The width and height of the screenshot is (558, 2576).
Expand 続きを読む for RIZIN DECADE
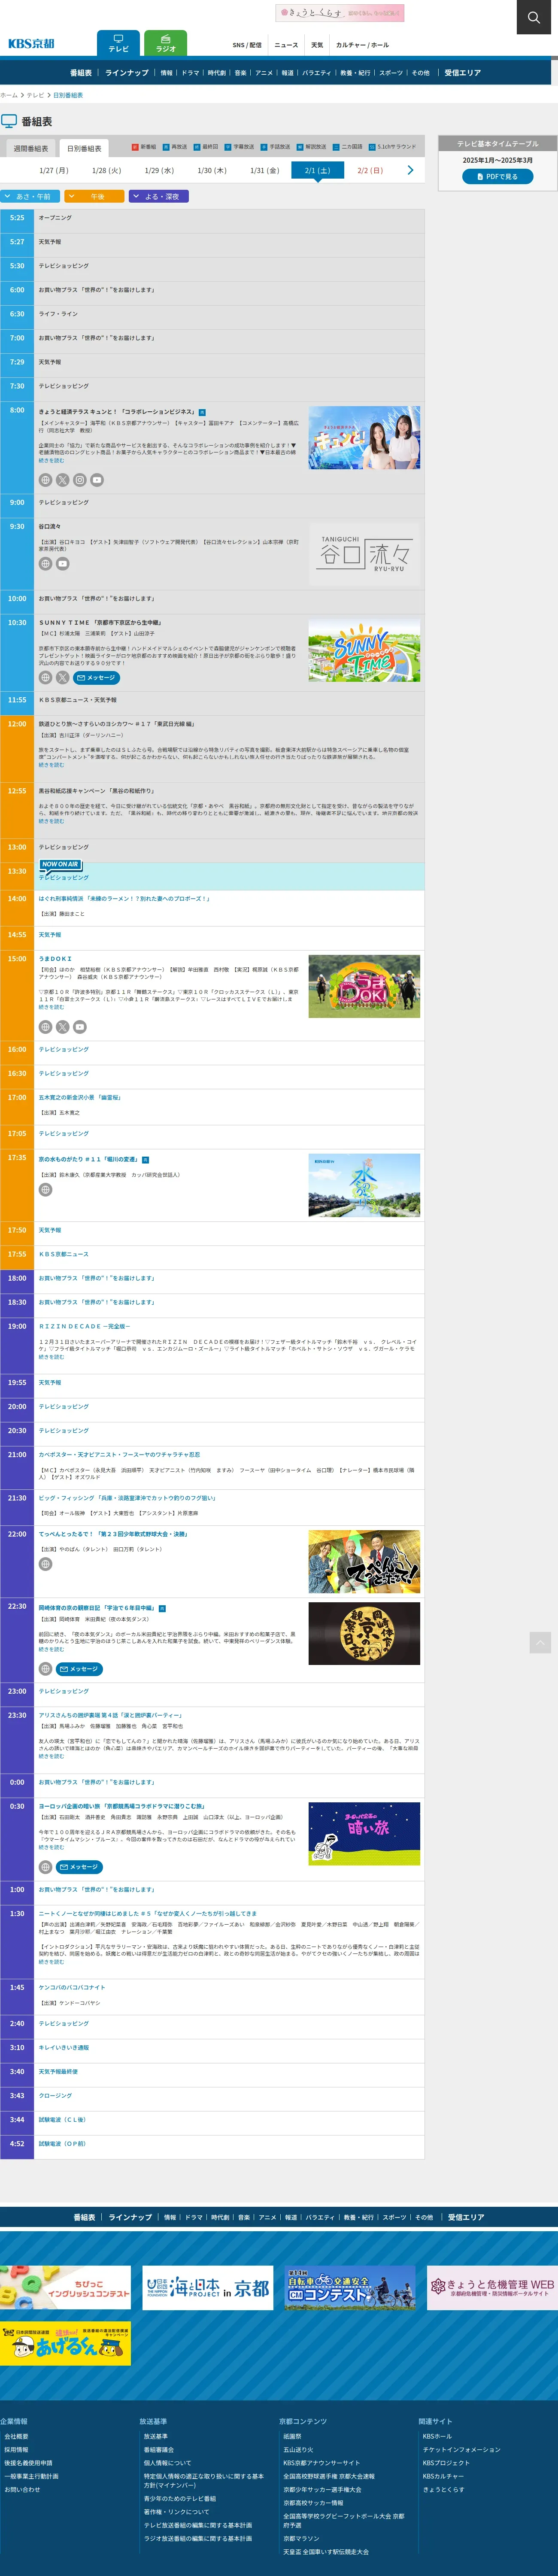[51, 1357]
